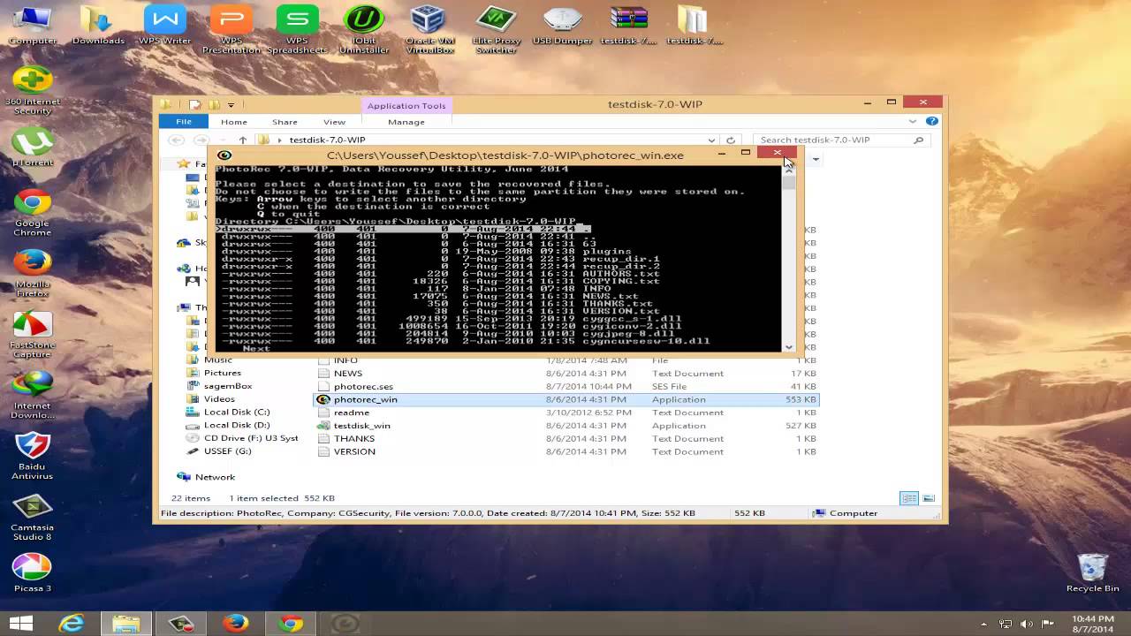The image size is (1131, 636).
Task: Open Elite Proxy Switcher shortcut
Action: (496, 29)
